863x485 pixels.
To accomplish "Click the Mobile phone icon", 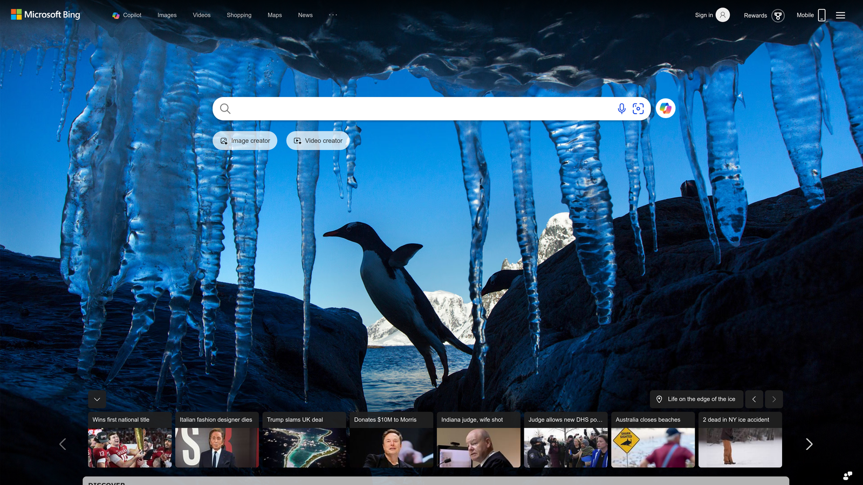I will pos(821,15).
